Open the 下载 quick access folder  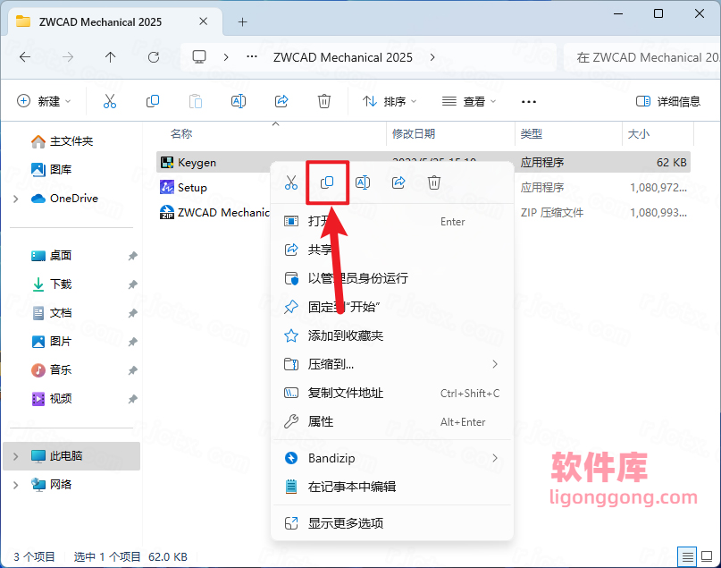tap(52, 284)
